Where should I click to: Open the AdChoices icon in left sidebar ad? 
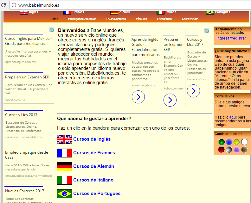click(52, 30)
